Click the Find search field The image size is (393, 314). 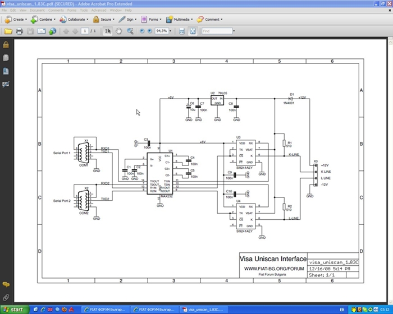click(x=217, y=31)
